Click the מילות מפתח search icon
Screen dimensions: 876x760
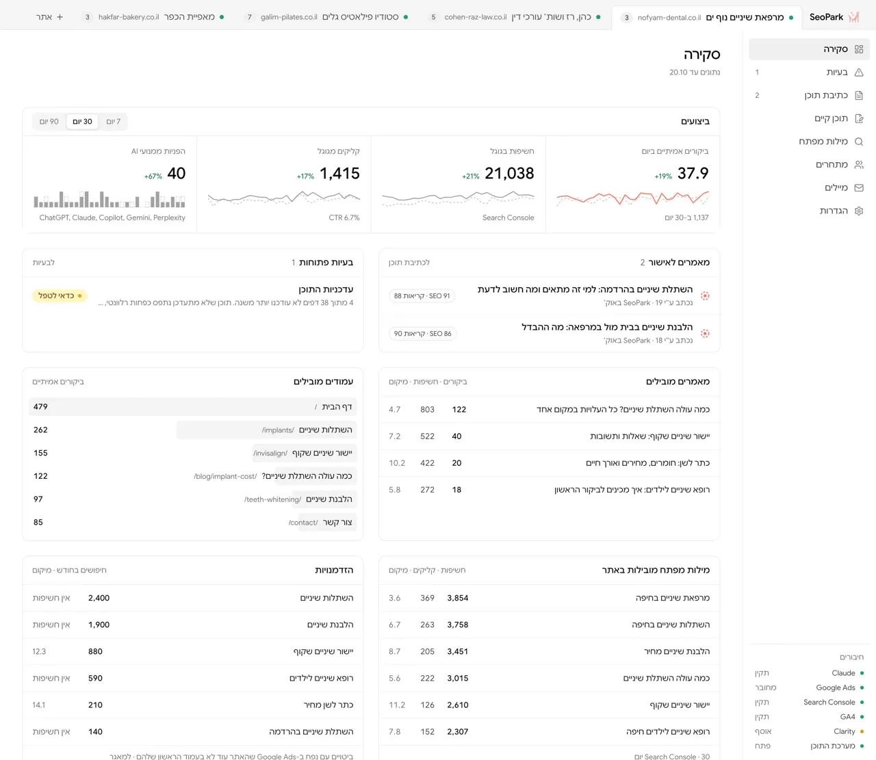coord(859,142)
